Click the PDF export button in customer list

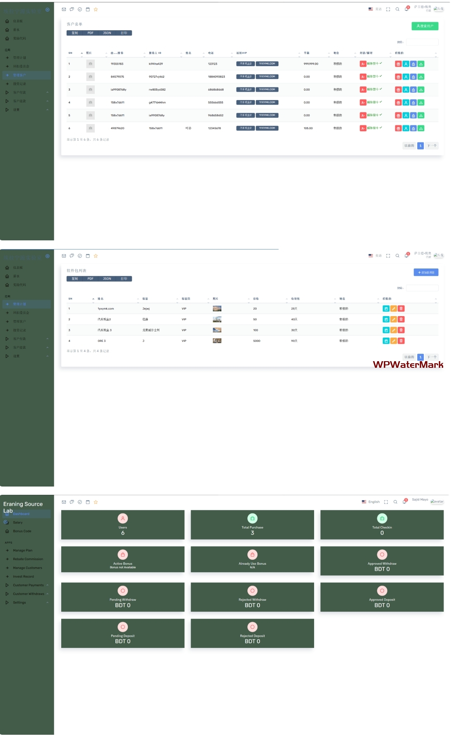90,33
